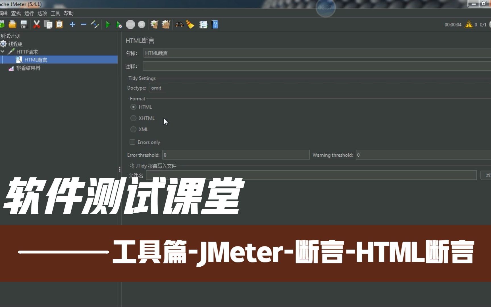Select the HTTP请求 tree item
Viewport: 491px width, 307px height.
point(27,52)
